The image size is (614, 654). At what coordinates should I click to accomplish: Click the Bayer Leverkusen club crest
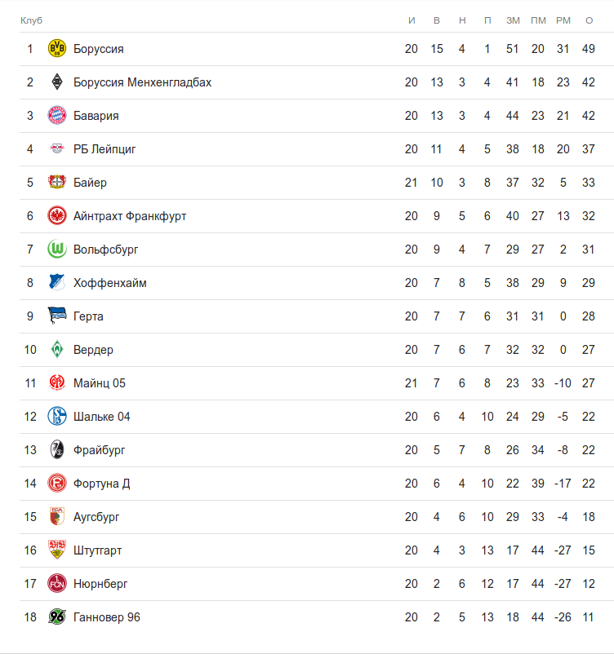(x=56, y=183)
